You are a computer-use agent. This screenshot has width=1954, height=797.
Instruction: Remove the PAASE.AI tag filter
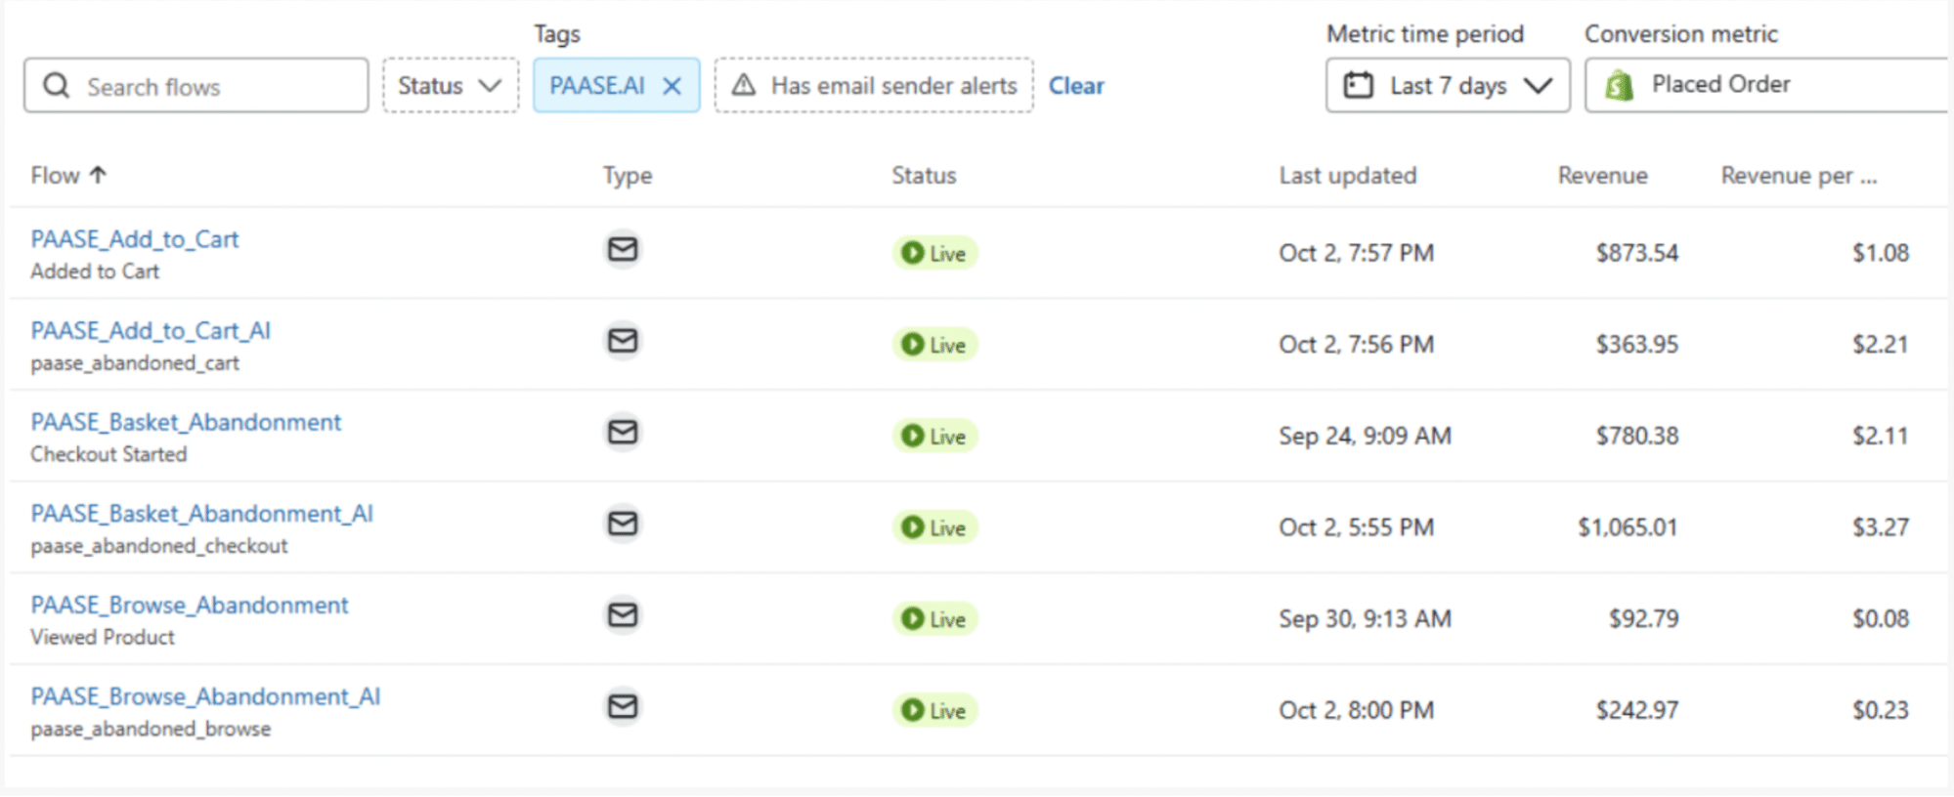672,85
